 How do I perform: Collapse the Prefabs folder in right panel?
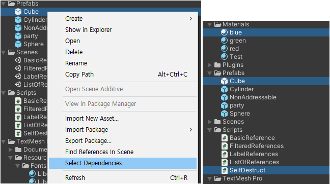coord(210,73)
